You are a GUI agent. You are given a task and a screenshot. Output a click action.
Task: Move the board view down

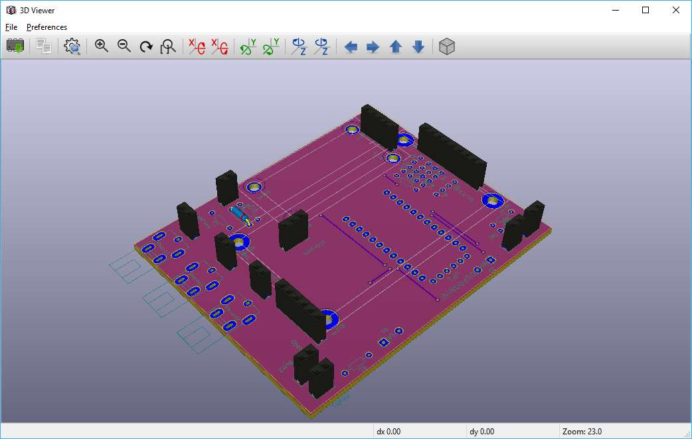418,46
